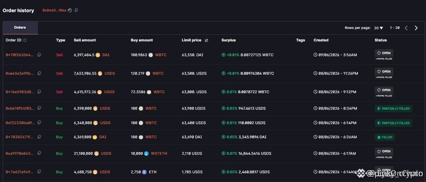This screenshot has width=426, height=182.
Task: Invert the Limit price direction
Action: pyautogui.click(x=206, y=40)
